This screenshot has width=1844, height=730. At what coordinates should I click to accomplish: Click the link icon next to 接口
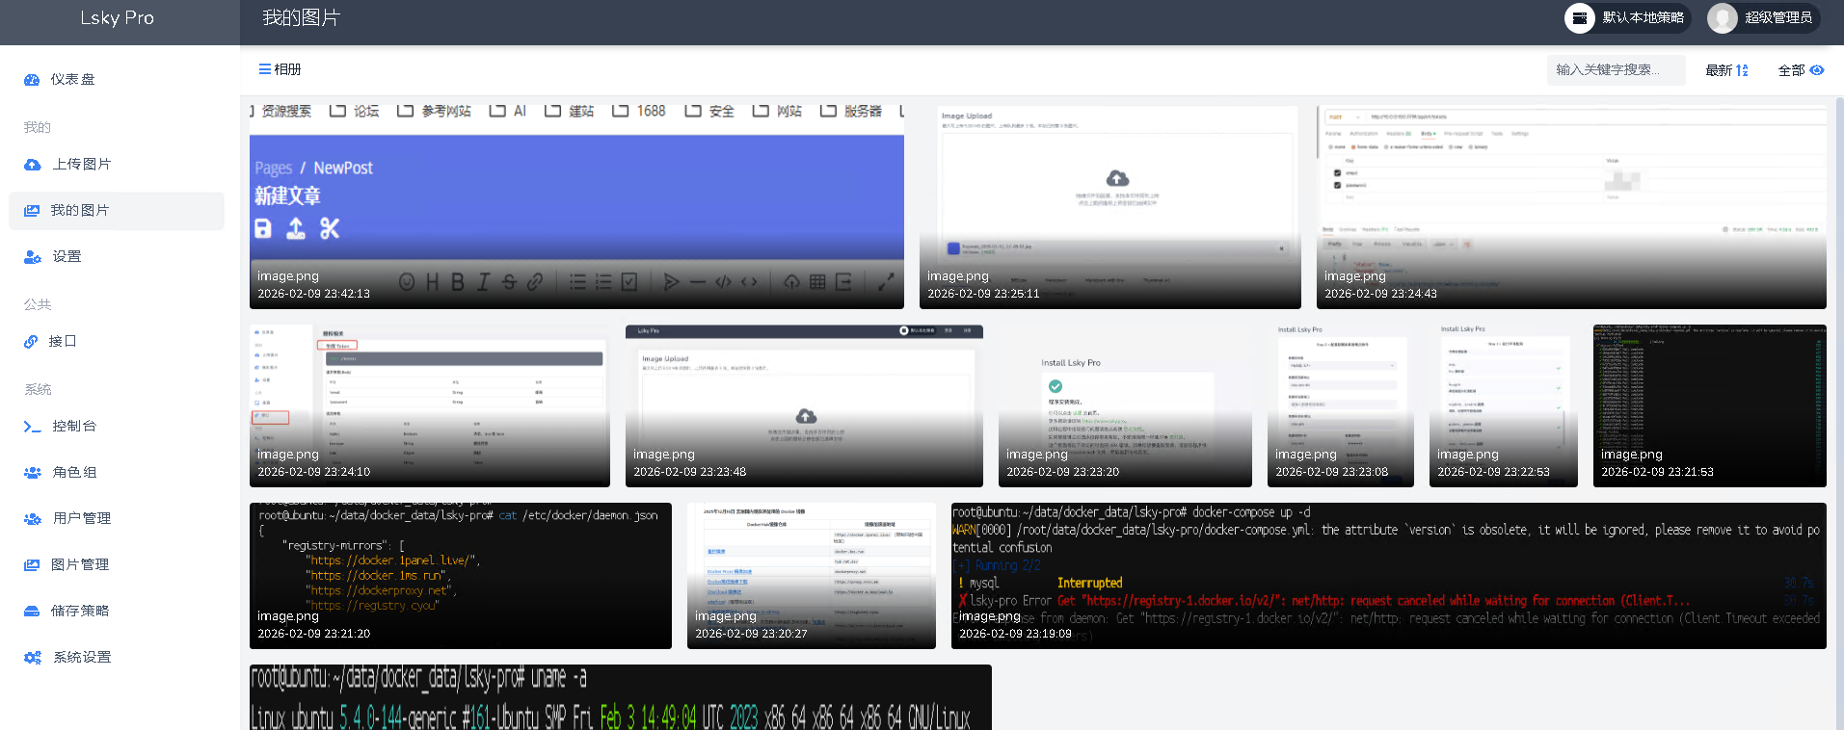tap(32, 342)
